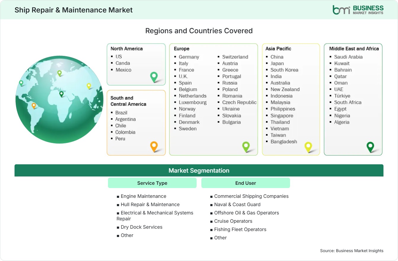398x261 pixels.
Task: Click 'Algeria' in the list
Action: tap(342, 122)
